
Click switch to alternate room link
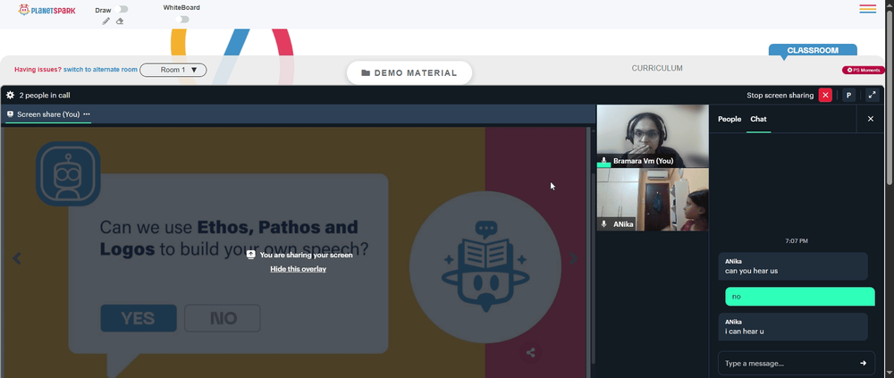click(100, 70)
